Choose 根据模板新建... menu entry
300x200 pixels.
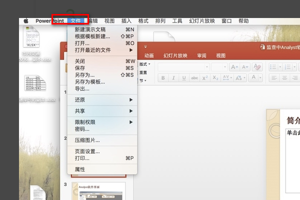pyautogui.click(x=102, y=36)
